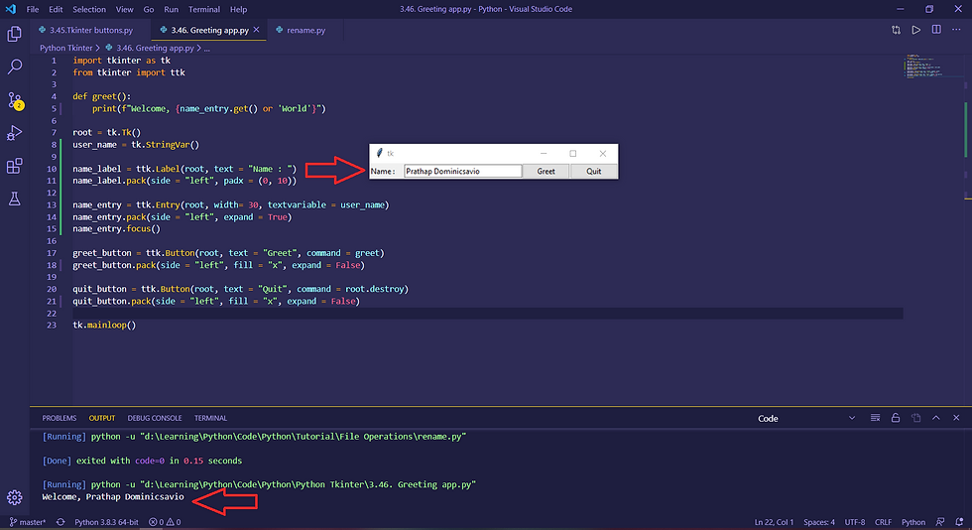Image resolution: width=972 pixels, height=530 pixels.
Task: Open the Explorer view in activity bar
Action: tap(14, 34)
